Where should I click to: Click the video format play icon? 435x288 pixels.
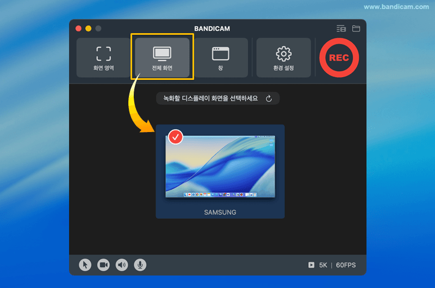[x=311, y=265]
